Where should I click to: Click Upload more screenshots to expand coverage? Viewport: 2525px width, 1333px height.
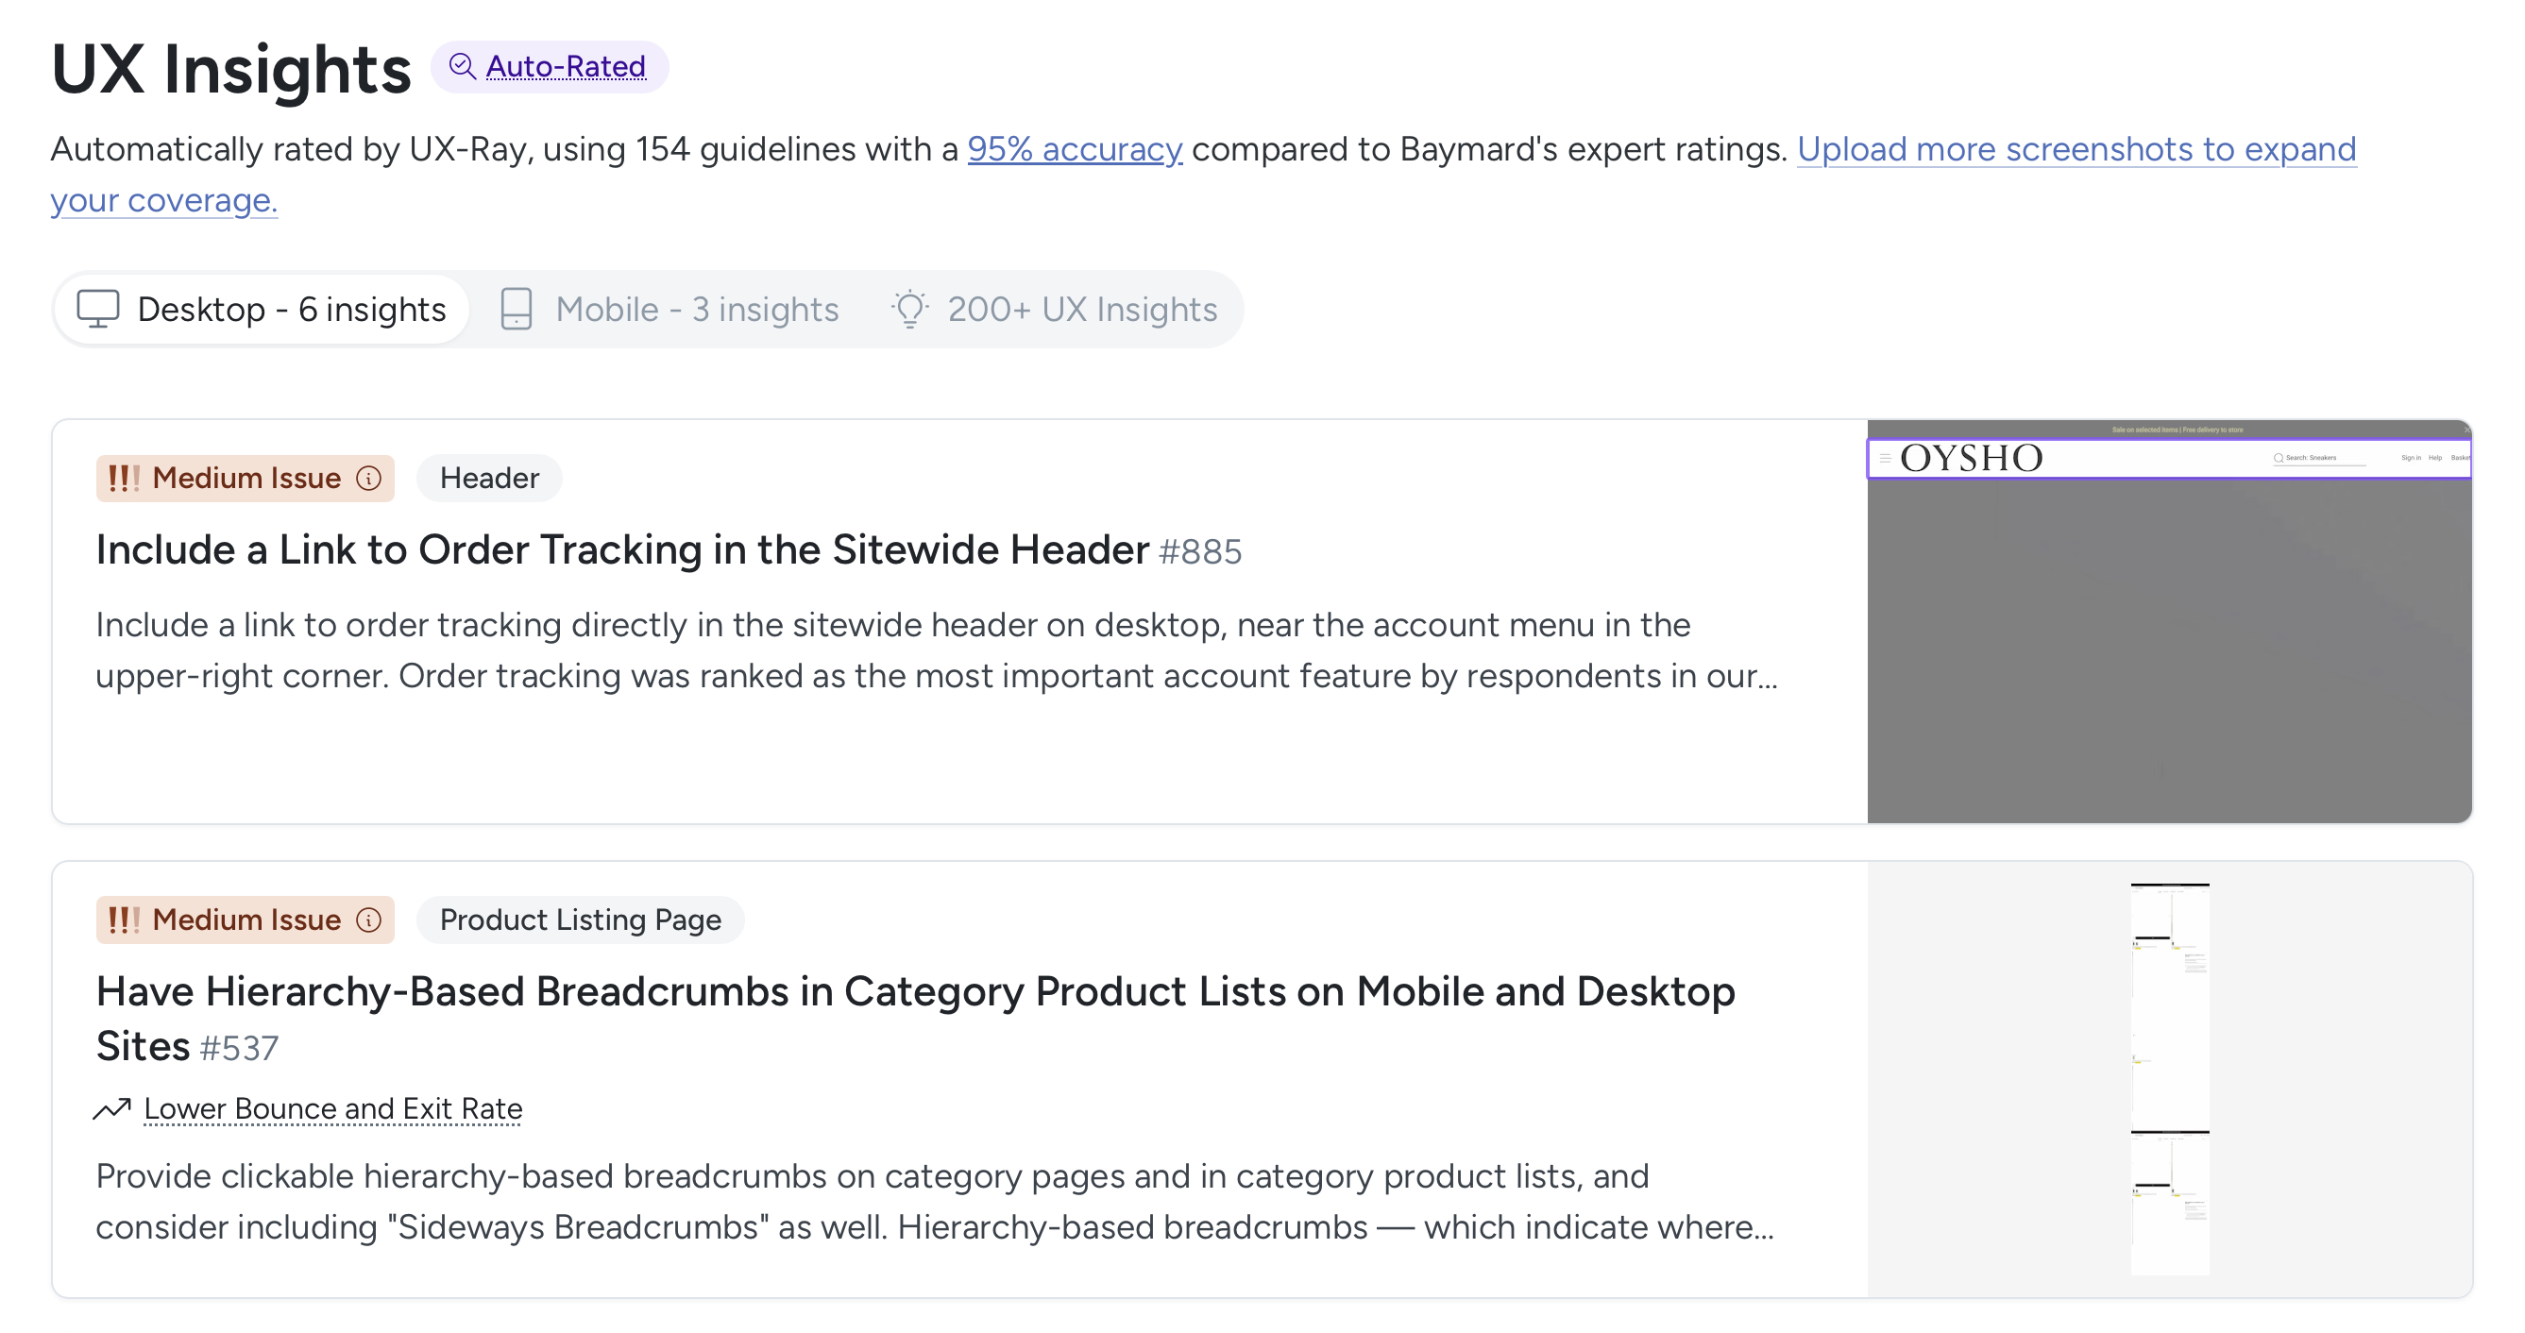pyautogui.click(x=2077, y=150)
